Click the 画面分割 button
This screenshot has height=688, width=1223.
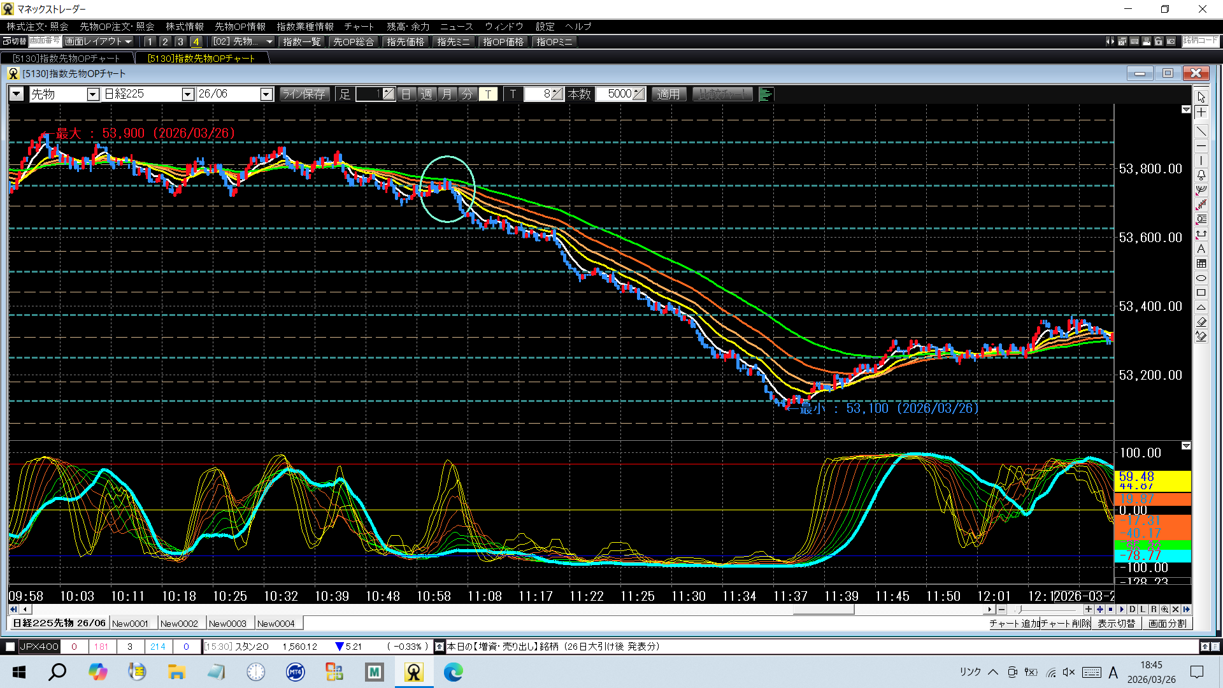(x=1167, y=624)
